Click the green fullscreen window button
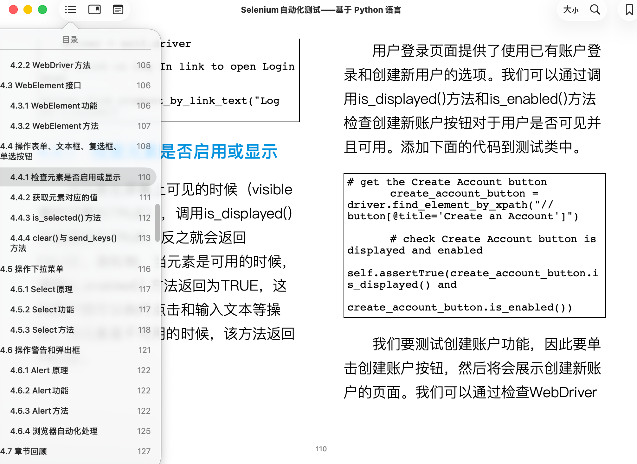Viewport: 637px width, 464px height. point(42,10)
